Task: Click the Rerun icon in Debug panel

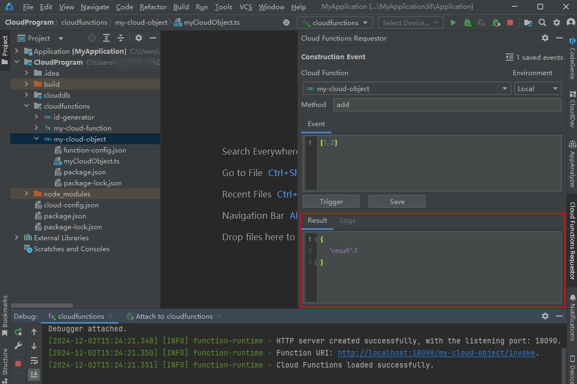Action: point(18,332)
